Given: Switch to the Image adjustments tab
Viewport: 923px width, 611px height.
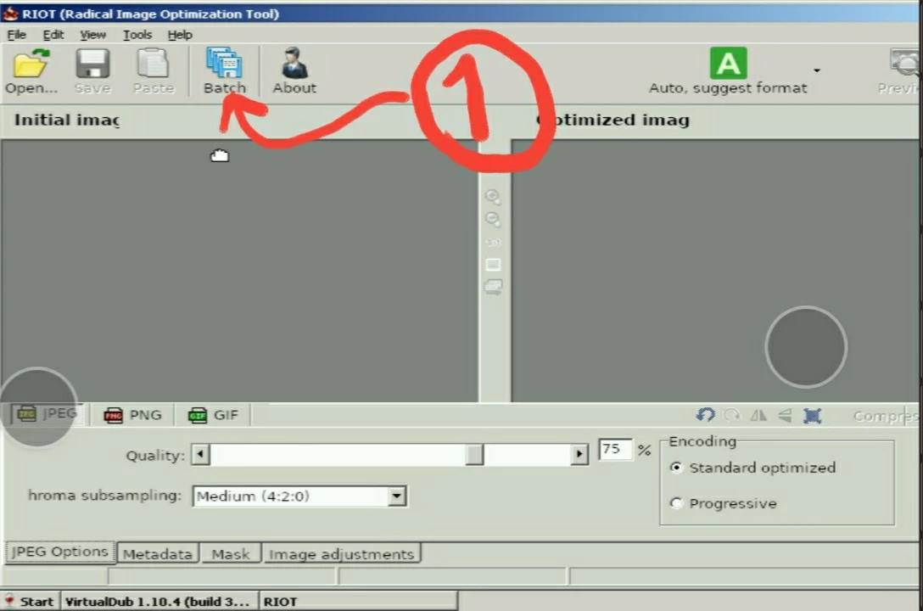Looking at the screenshot, I should pos(341,554).
